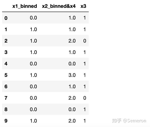Select row index 6
The width and height of the screenshot is (150, 127).
pos(6,87)
